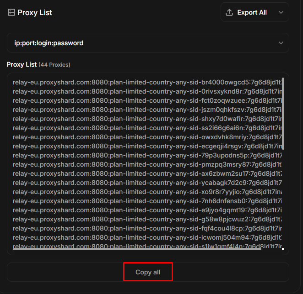Click the proxy line containing sid-79p3upodns5p
The height and width of the screenshot is (294, 303).
(x=146, y=155)
